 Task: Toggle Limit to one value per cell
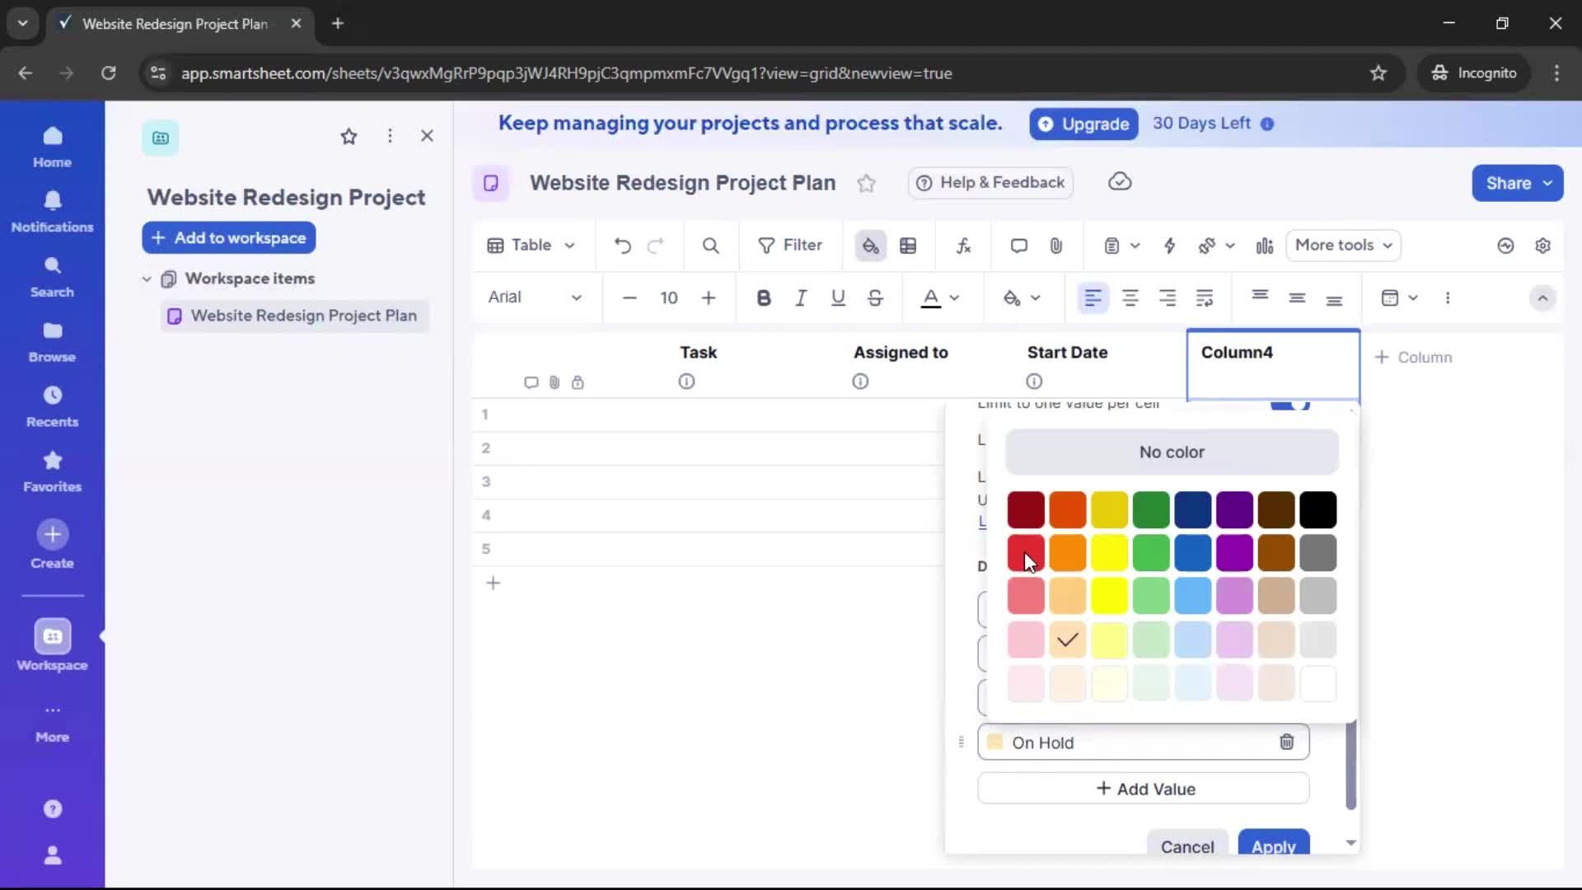[x=1290, y=405]
